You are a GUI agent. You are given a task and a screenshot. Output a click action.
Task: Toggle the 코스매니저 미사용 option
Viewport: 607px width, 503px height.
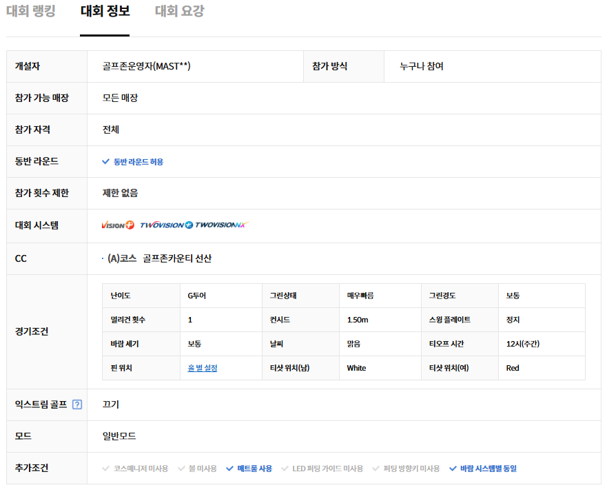135,469
